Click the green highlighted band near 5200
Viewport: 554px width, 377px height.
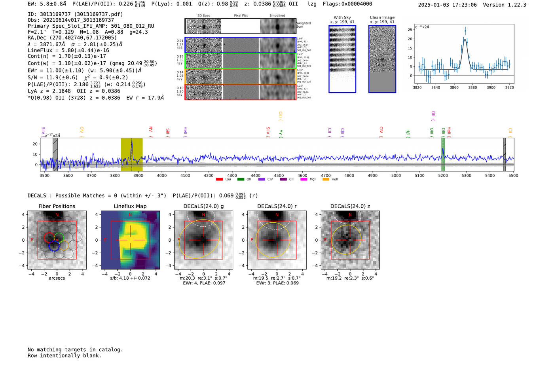pyautogui.click(x=443, y=155)
